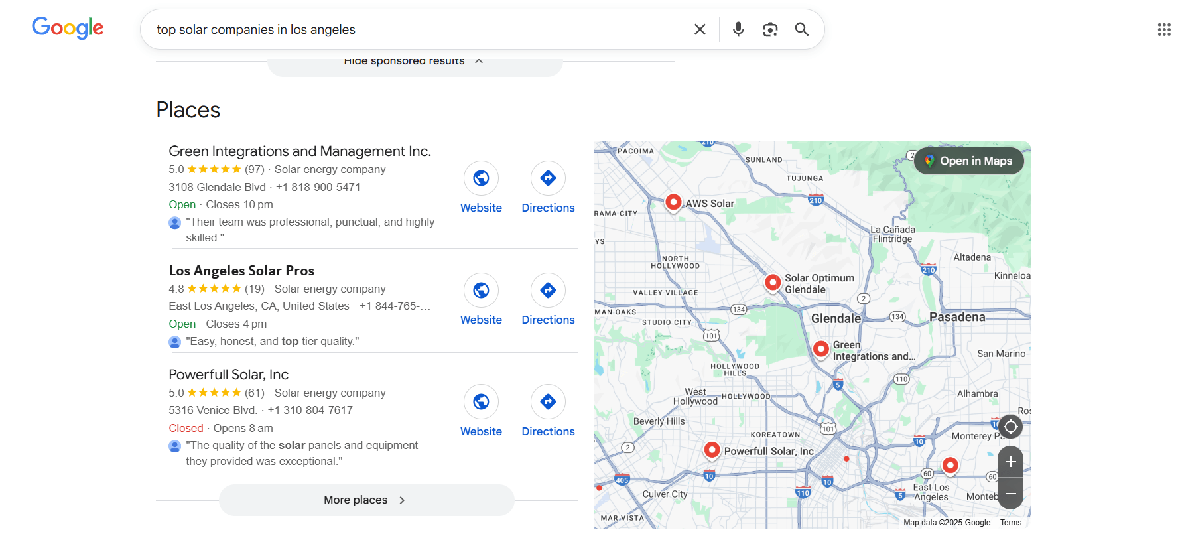Click the Altadena map label
The width and height of the screenshot is (1178, 540).
[x=972, y=257]
